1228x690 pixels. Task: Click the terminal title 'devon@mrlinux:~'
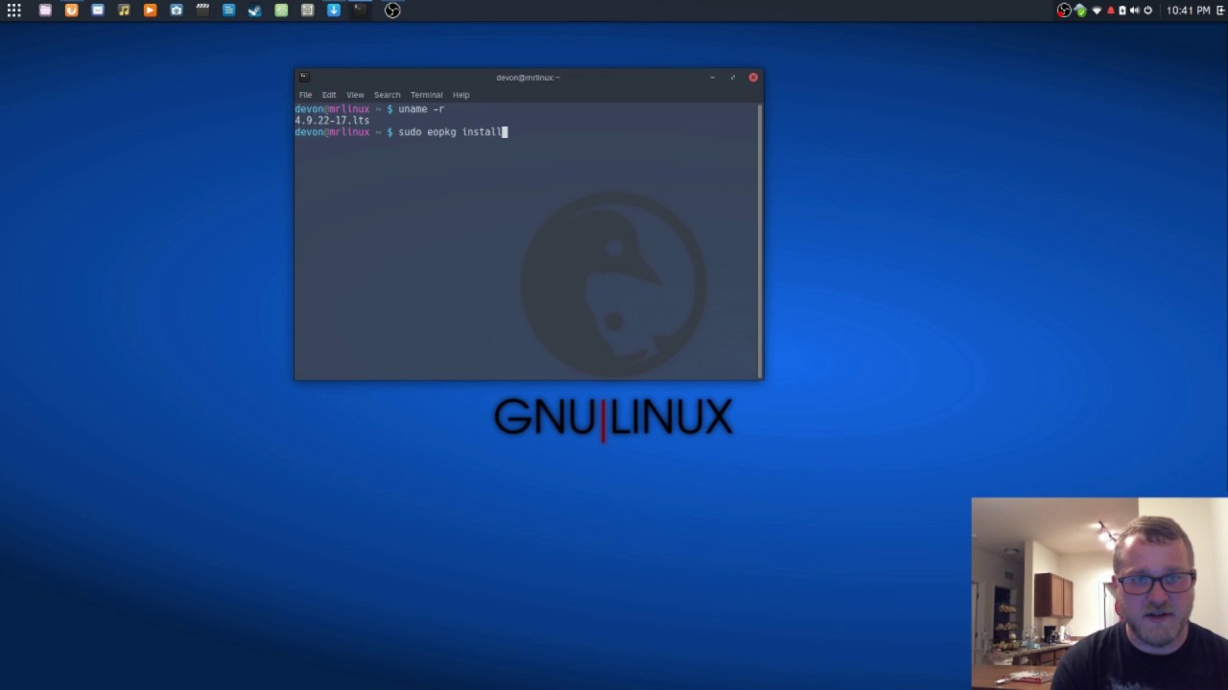click(528, 78)
